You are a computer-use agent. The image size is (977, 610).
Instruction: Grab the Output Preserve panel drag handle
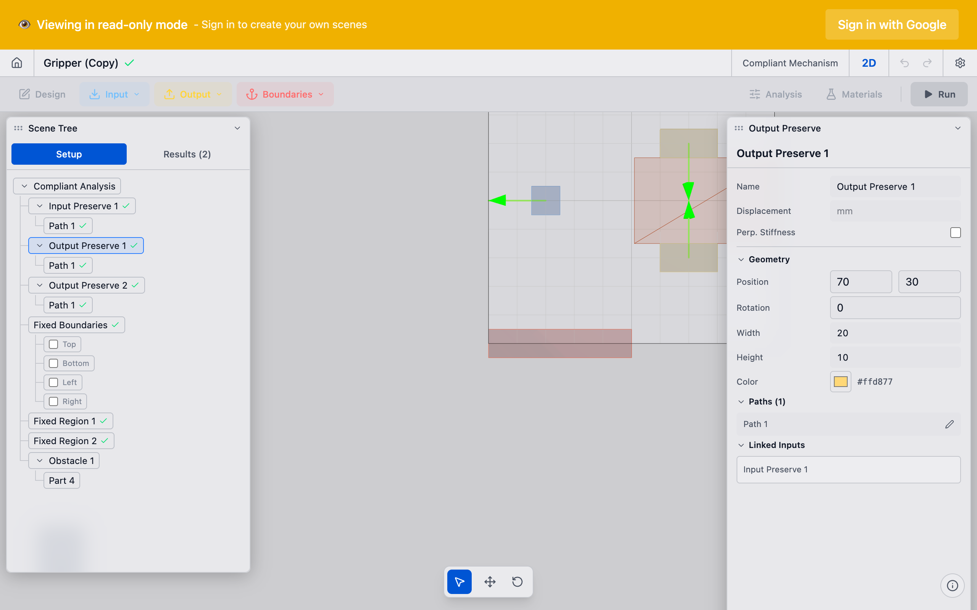pos(738,128)
